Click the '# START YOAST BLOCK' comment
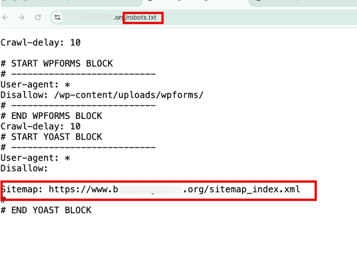The height and width of the screenshot is (272, 357). [x=51, y=137]
